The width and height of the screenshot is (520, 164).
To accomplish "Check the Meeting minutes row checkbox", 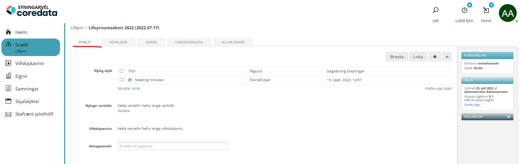I will pos(121,80).
